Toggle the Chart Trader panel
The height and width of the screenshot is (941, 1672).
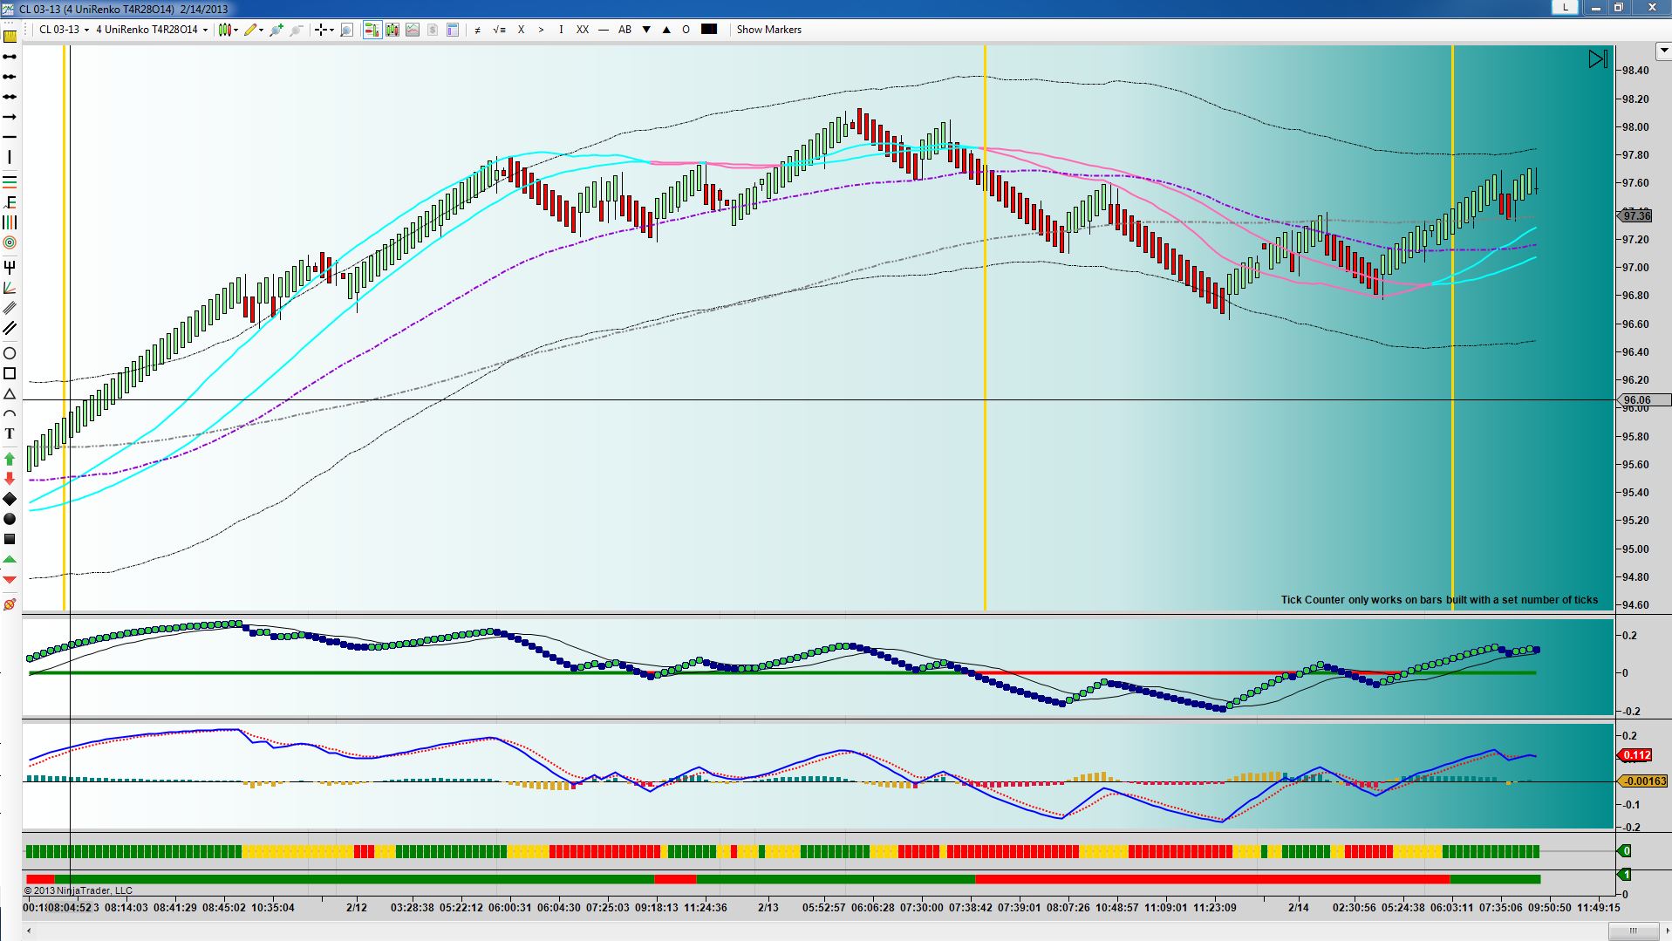[x=372, y=30]
